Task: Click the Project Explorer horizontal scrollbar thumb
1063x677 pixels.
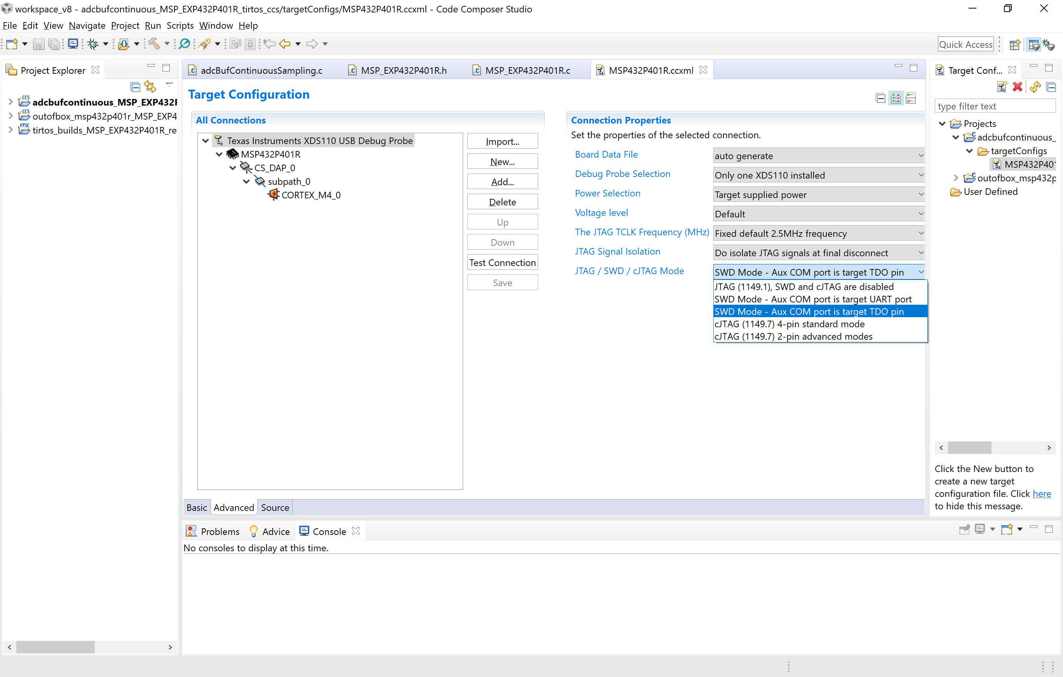Action: point(55,647)
